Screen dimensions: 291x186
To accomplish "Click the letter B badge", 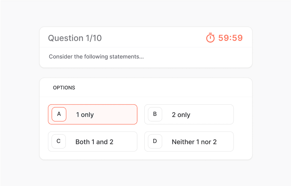I will (155, 114).
